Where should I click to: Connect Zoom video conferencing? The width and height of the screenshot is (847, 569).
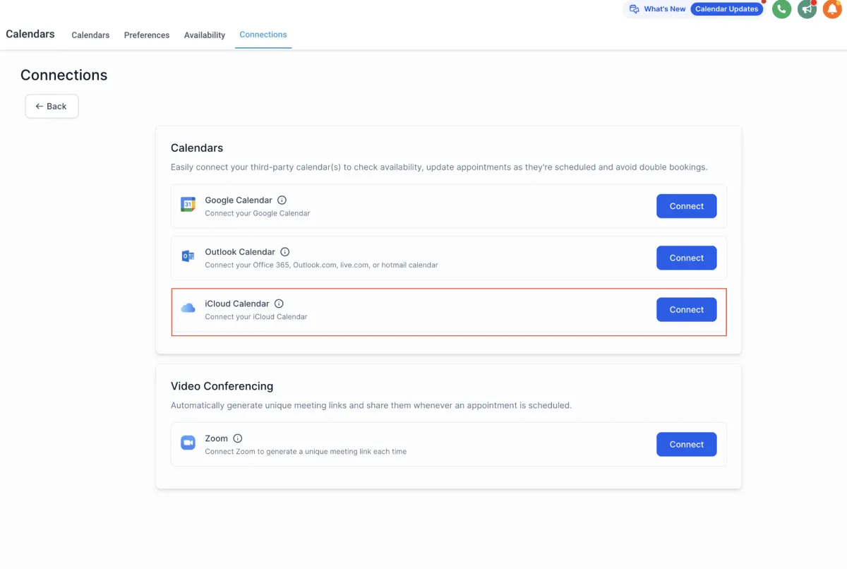click(686, 444)
